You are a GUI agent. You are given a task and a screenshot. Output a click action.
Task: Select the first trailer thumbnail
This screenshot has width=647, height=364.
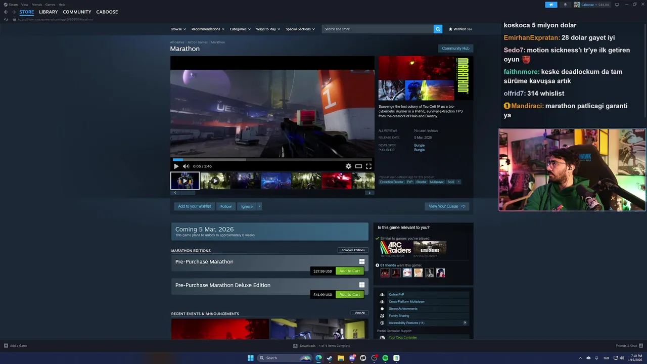point(185,180)
